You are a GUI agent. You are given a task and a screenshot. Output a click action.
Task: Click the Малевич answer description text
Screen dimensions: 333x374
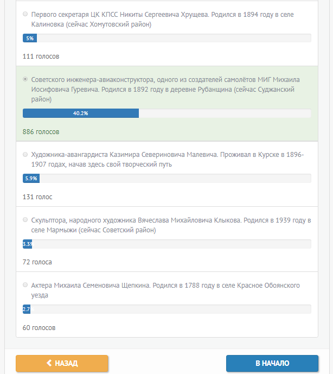(x=168, y=160)
